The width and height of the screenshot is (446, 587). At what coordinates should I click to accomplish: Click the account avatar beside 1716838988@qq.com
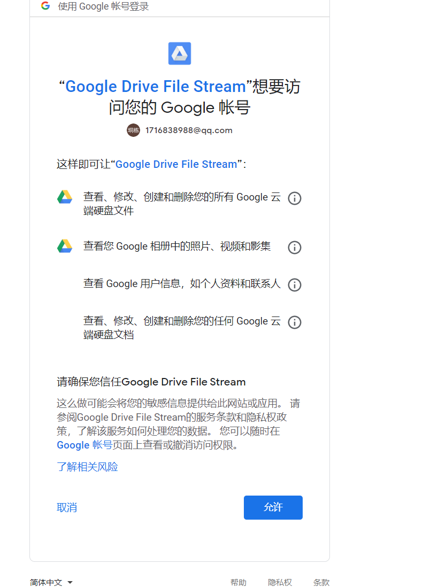[133, 130]
